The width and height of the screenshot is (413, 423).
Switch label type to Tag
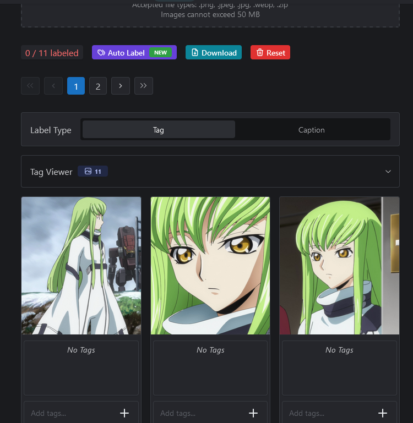tap(159, 129)
